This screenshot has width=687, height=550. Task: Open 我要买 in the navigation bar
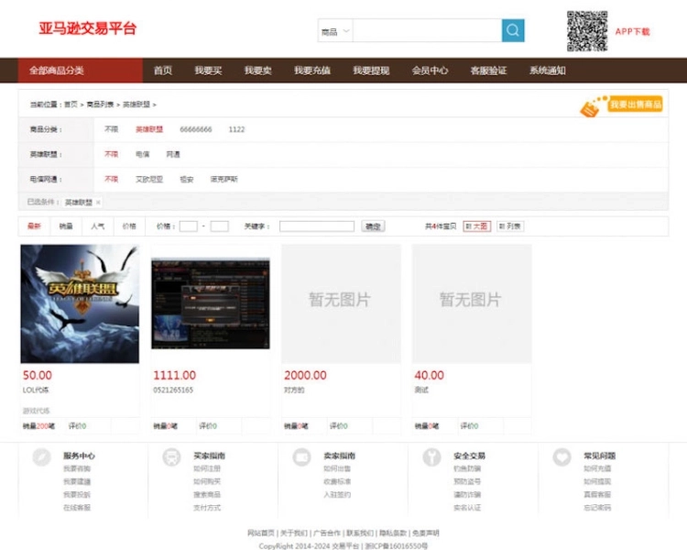(209, 71)
